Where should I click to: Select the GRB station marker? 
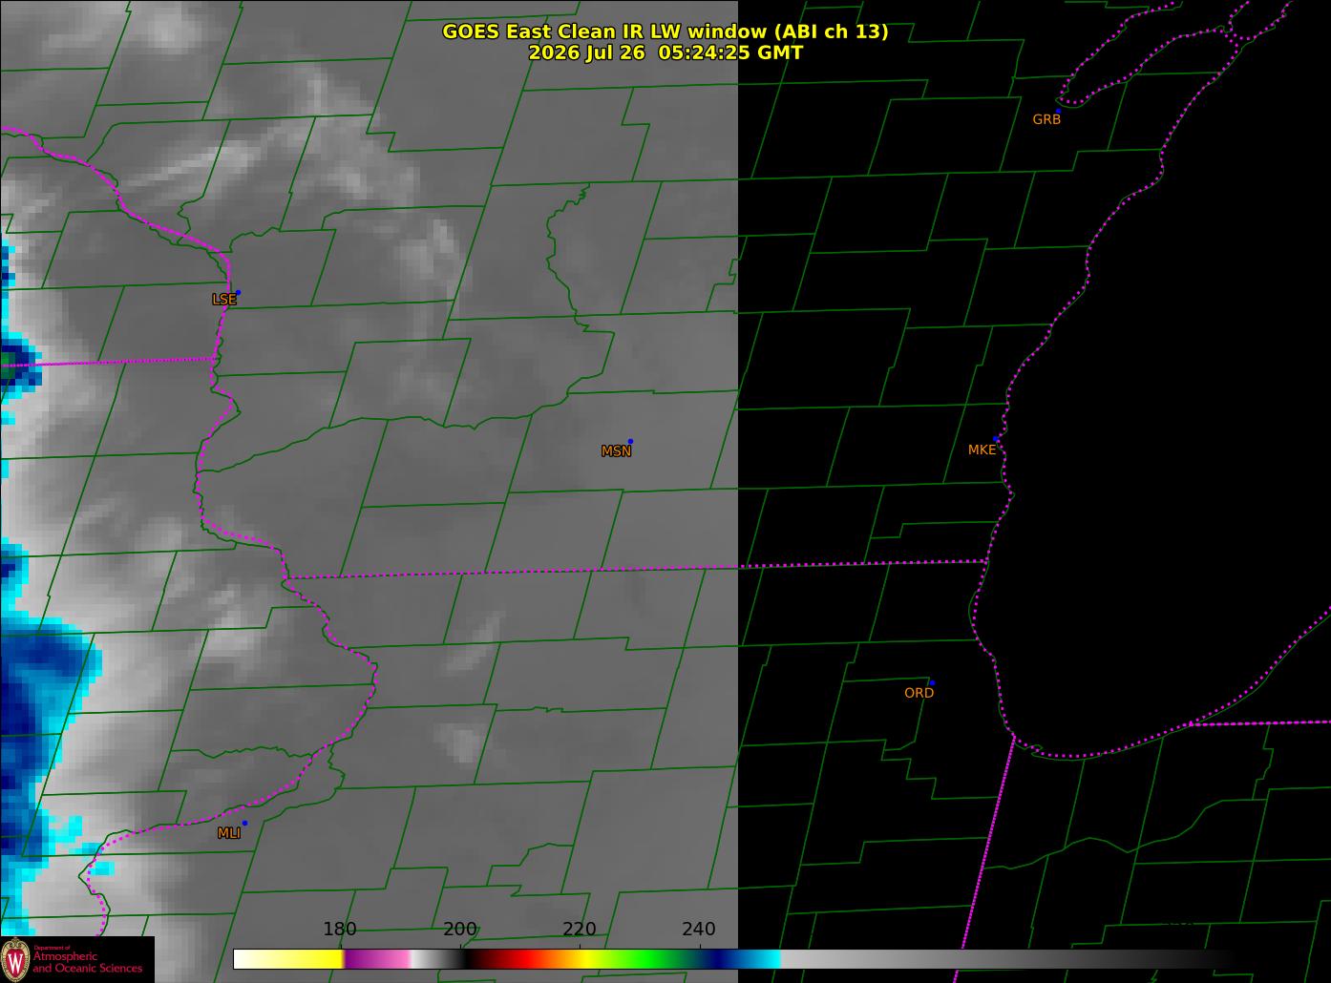[x=1058, y=111]
